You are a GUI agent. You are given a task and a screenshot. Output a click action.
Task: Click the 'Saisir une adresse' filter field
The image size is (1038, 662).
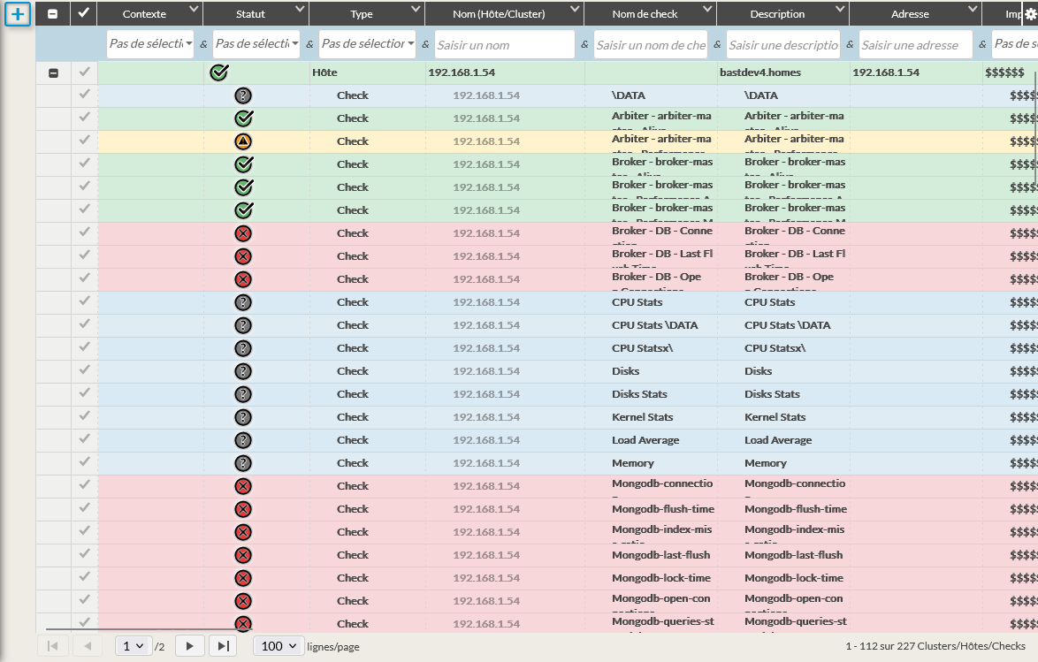click(915, 45)
